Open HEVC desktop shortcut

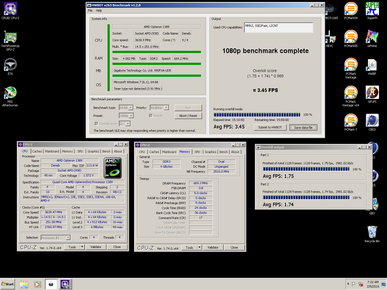(331, 39)
